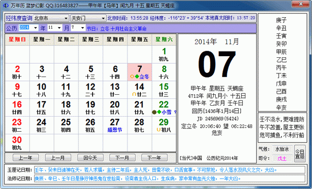Click the 壬寅 hour entry in list

click(x=281, y=36)
